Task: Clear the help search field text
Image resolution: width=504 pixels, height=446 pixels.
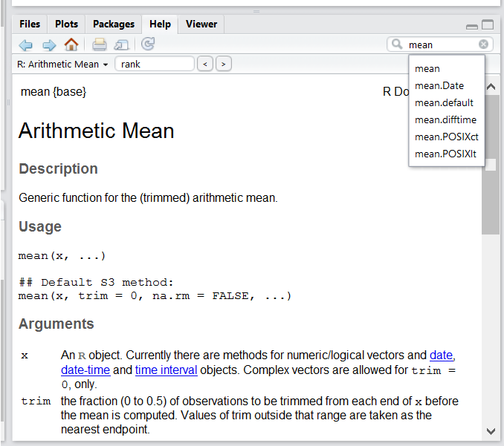Action: 483,45
